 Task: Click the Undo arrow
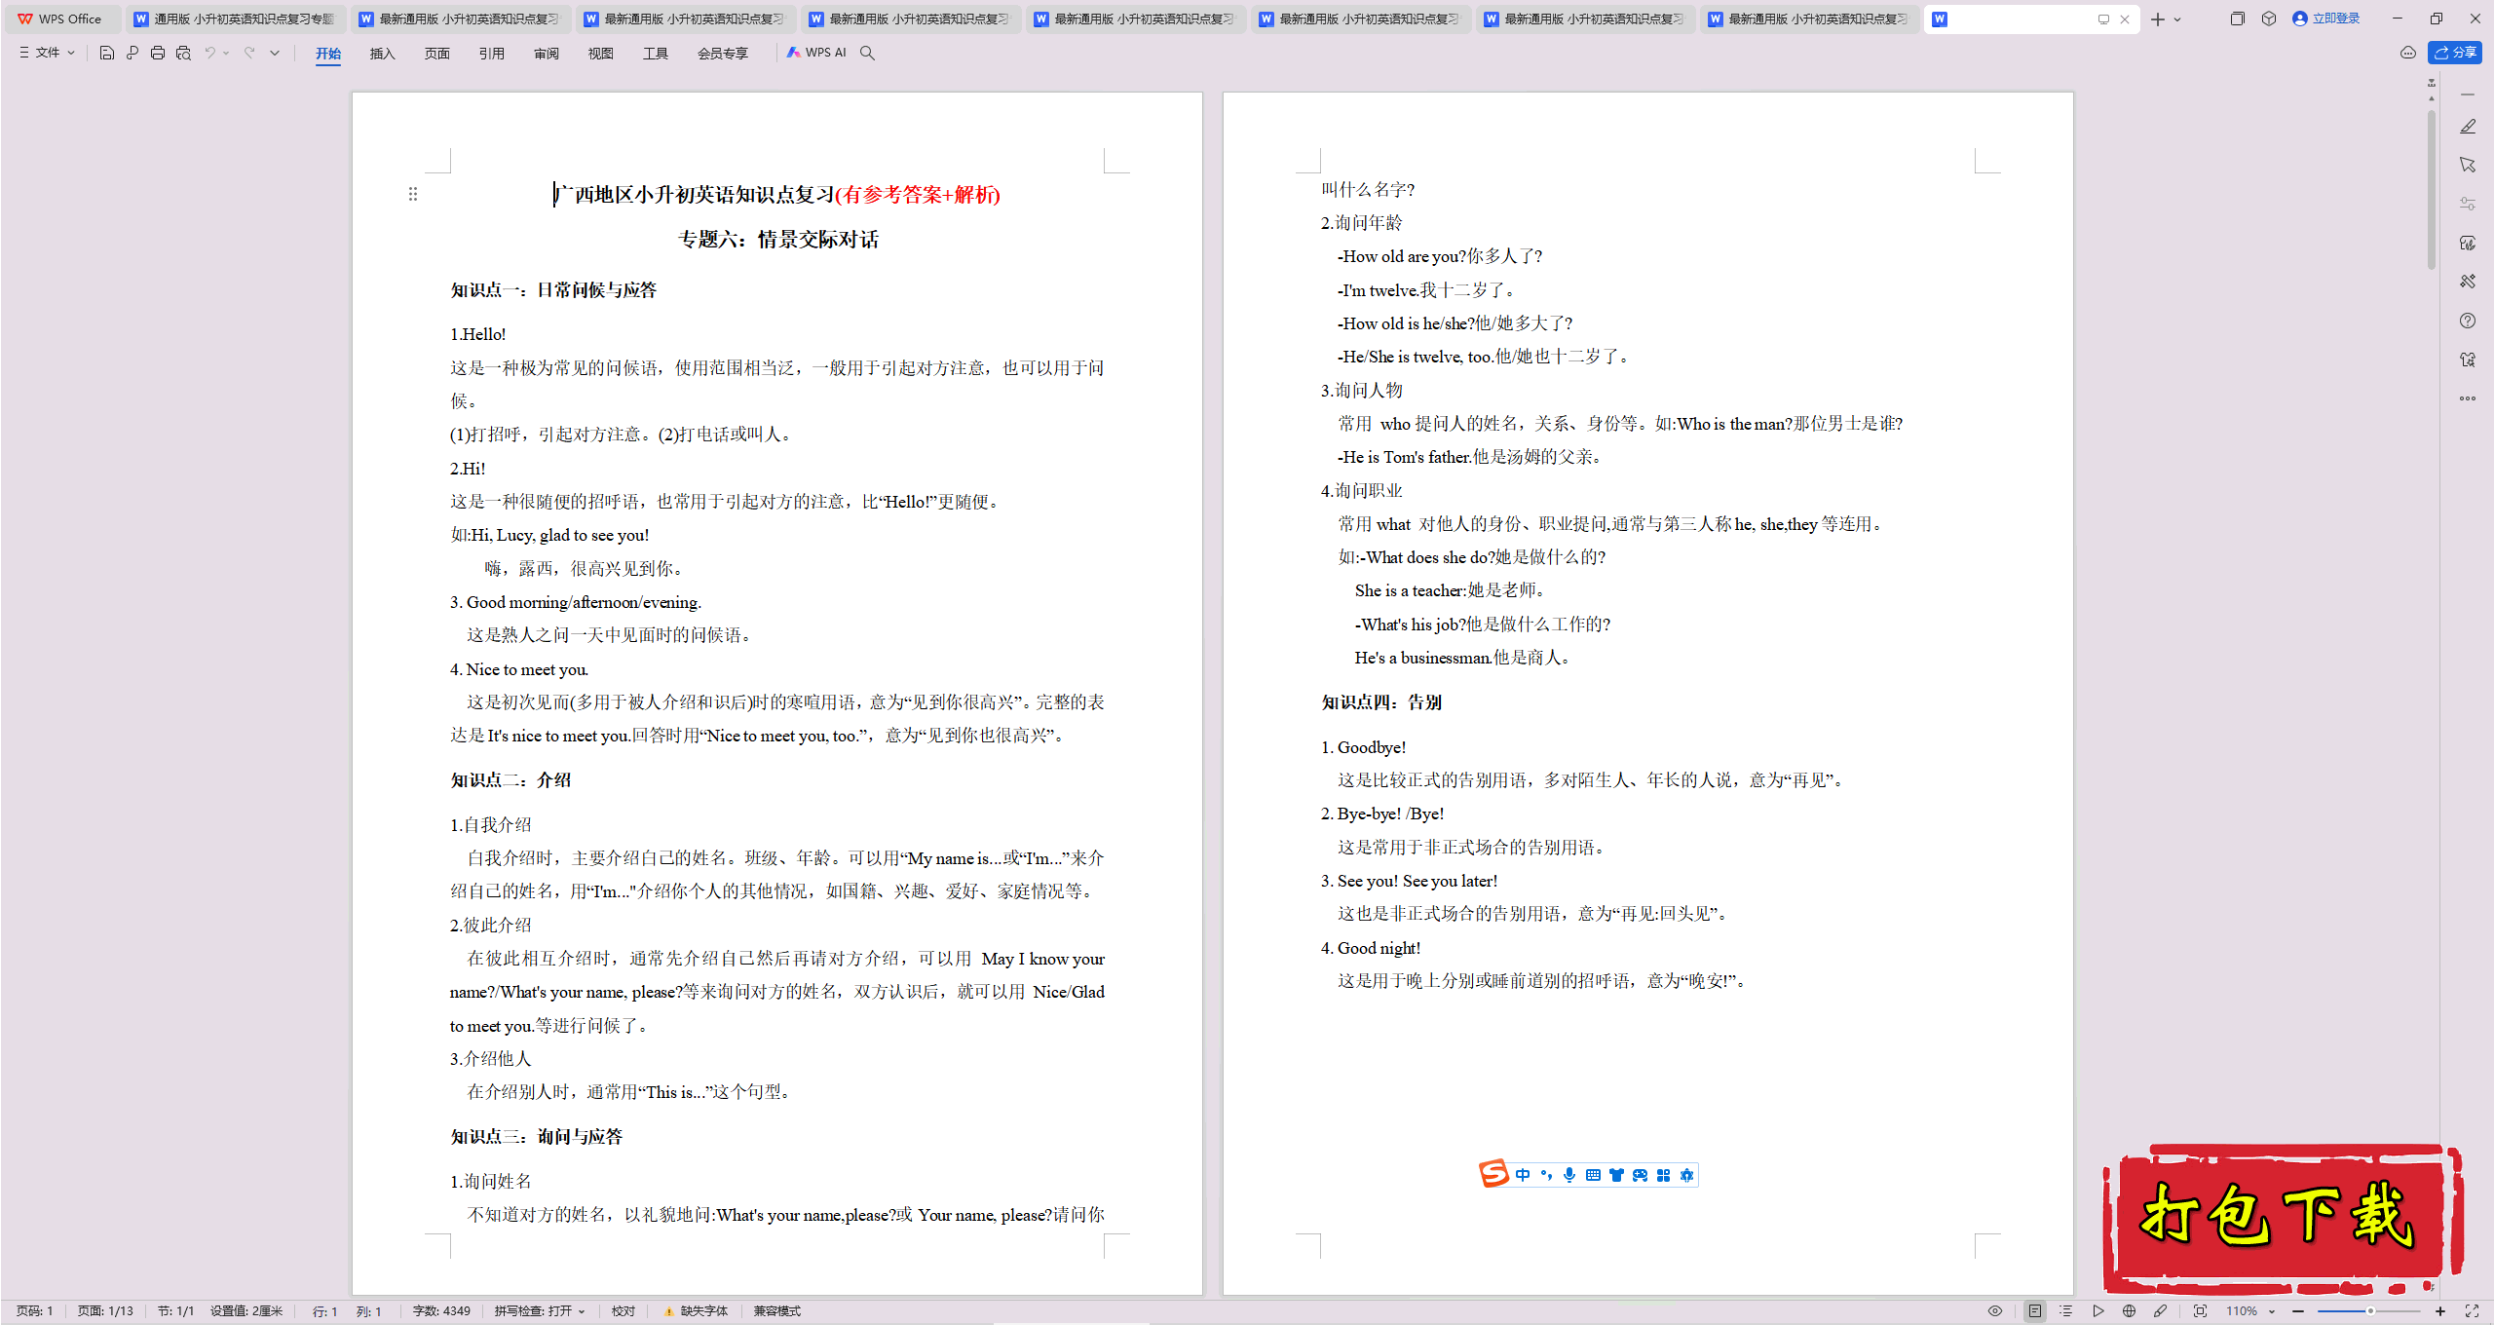point(209,53)
